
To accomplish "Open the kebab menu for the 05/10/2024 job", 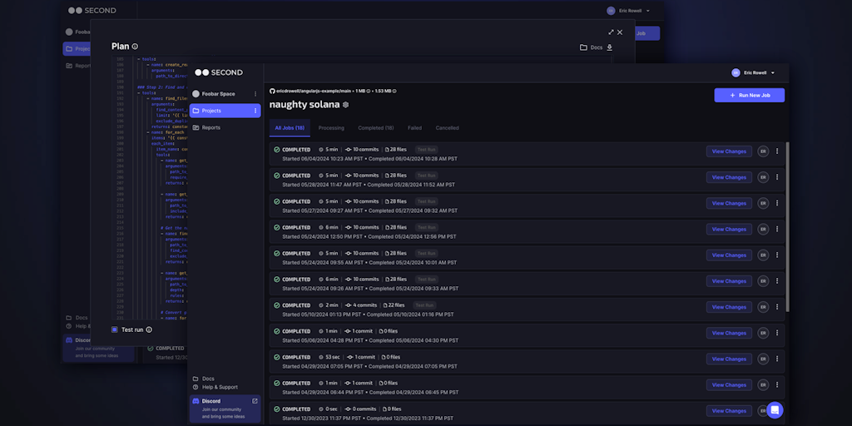I will click(777, 307).
